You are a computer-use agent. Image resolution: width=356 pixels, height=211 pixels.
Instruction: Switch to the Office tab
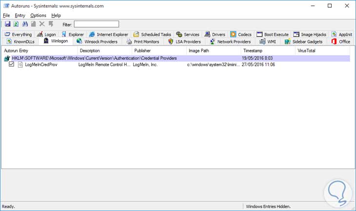(341, 41)
